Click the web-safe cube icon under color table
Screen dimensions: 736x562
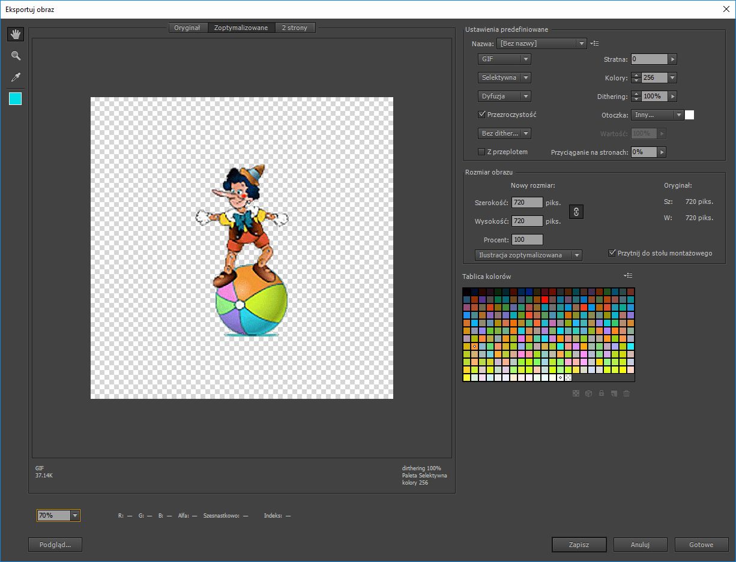[x=589, y=393]
